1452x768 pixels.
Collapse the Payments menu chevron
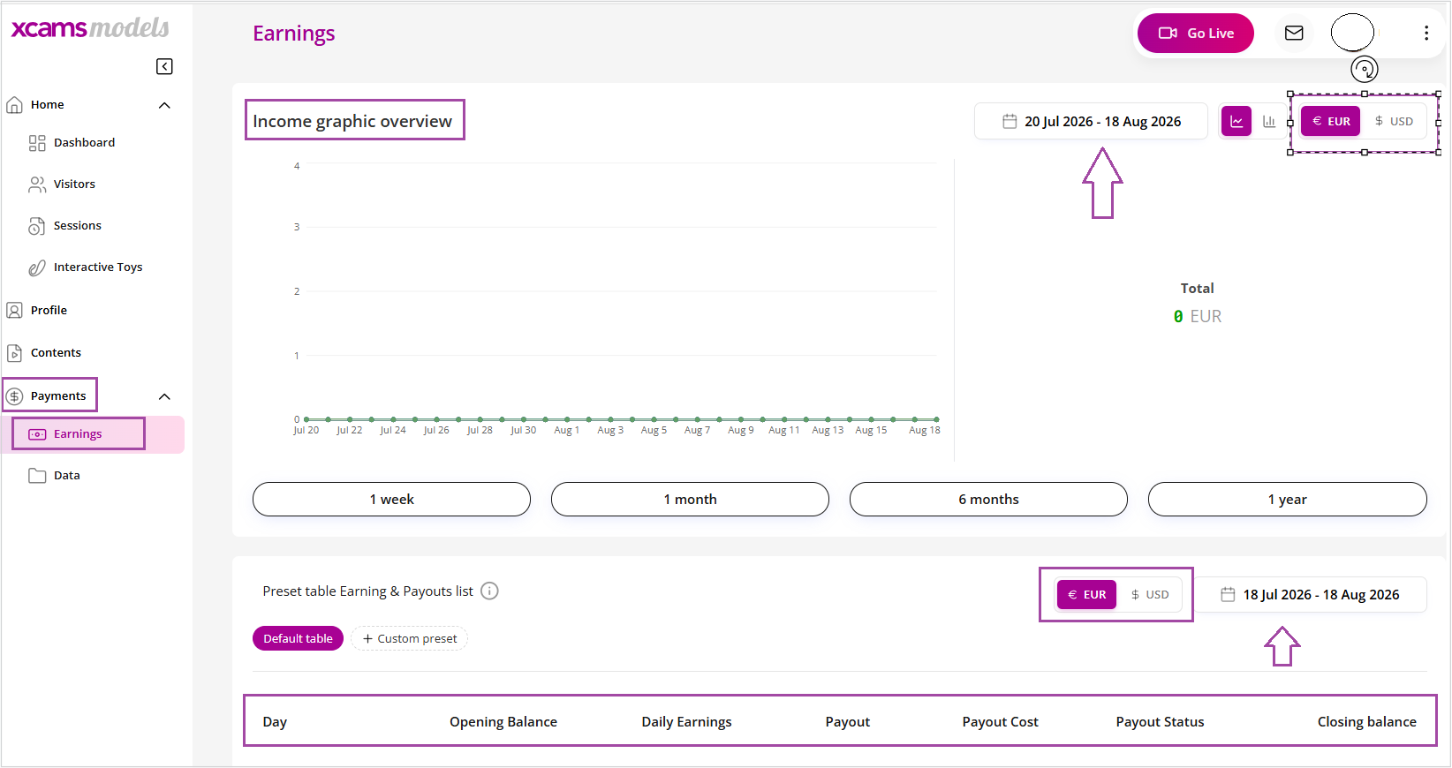coord(164,396)
